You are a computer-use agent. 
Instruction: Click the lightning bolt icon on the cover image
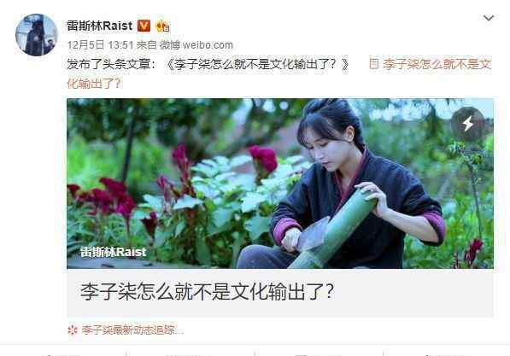point(468,124)
